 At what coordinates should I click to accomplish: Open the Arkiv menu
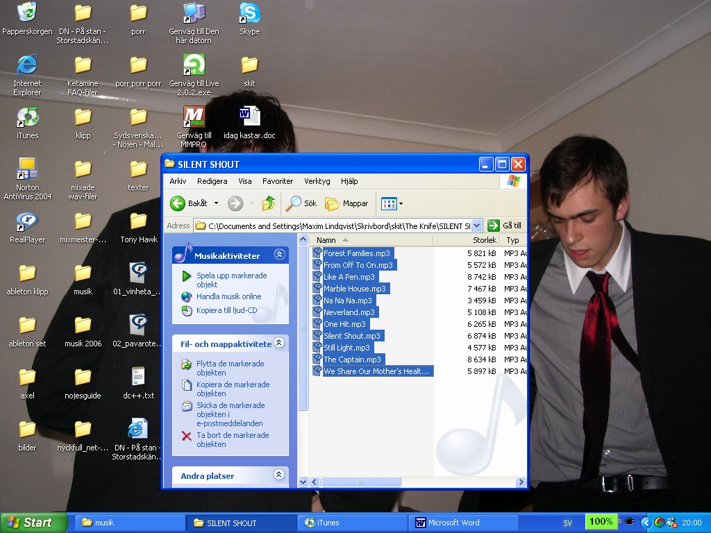[x=178, y=181]
